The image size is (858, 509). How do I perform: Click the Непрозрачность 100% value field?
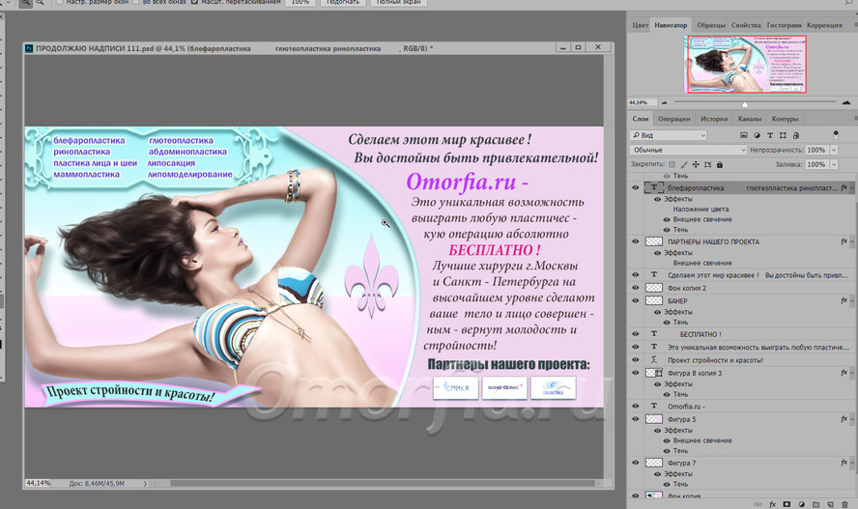(x=817, y=150)
